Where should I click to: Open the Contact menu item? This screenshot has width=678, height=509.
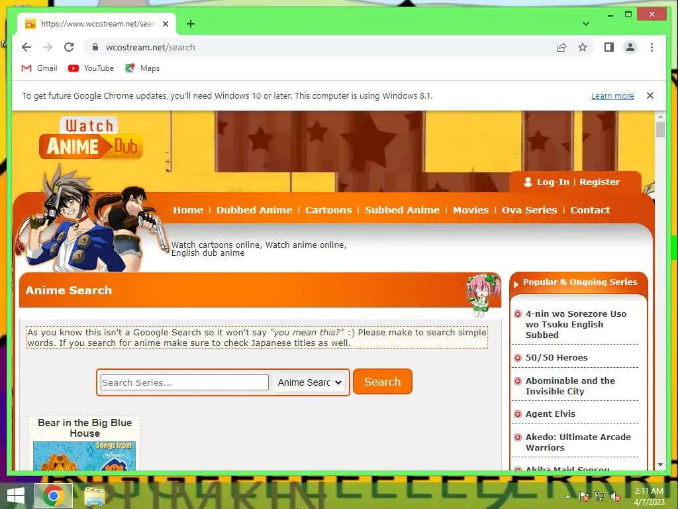(590, 210)
